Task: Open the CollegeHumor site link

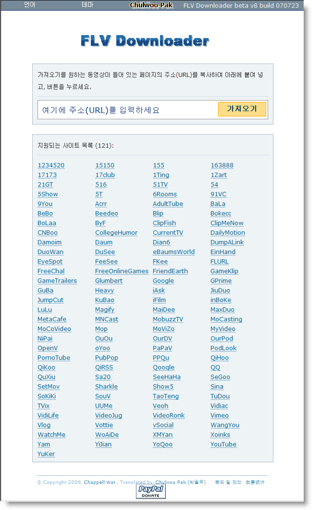Action: pos(116,232)
